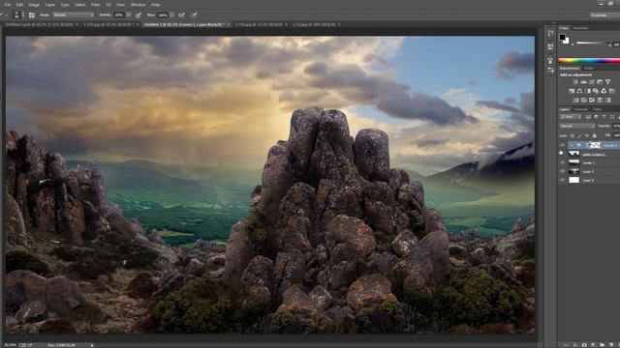Open the File menu
This screenshot has width=620, height=348.
(8, 5)
